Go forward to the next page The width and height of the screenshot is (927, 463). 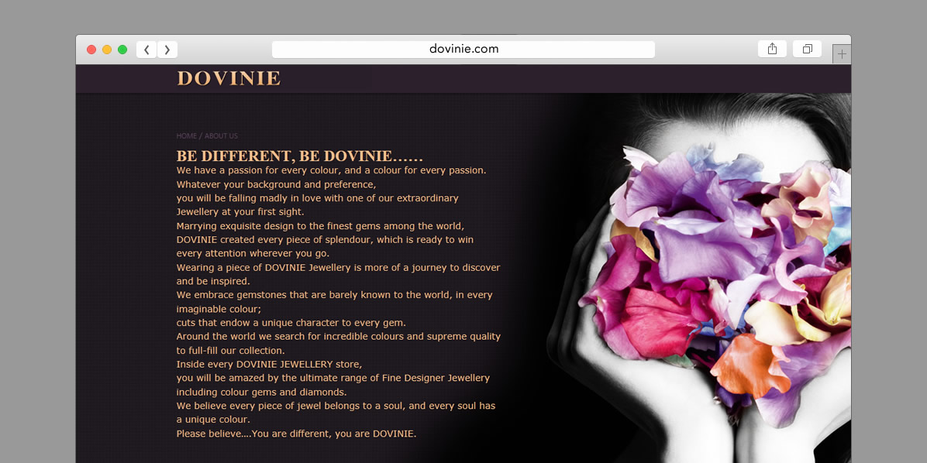(167, 50)
